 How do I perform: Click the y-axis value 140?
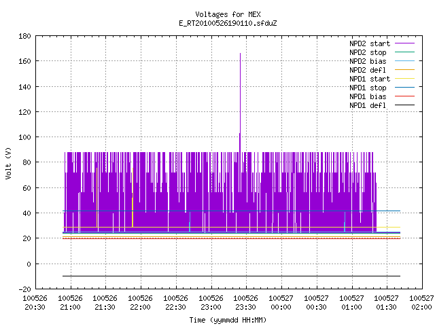(x=24, y=87)
